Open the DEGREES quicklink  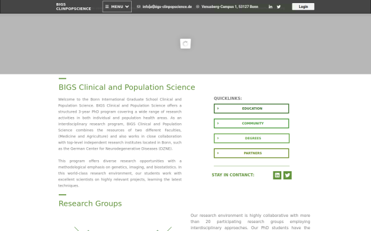point(252,138)
